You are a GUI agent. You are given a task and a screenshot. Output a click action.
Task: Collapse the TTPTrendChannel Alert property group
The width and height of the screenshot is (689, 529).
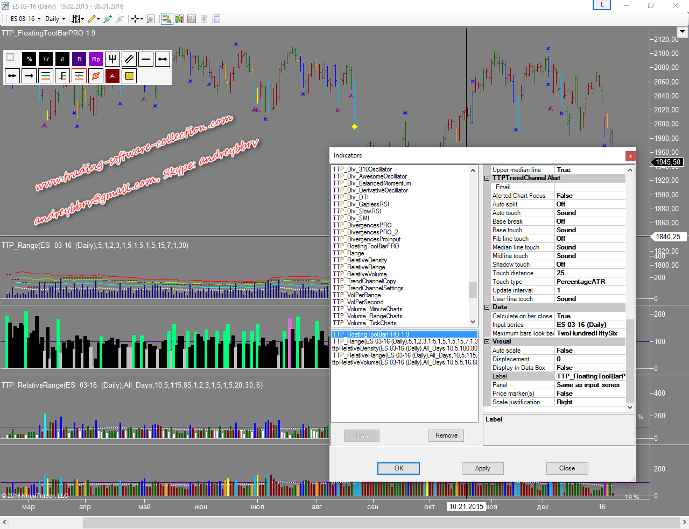pos(487,178)
